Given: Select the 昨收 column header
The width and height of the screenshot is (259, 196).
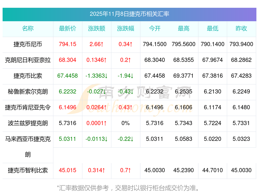Looking at the screenshot, I should [241, 28].
